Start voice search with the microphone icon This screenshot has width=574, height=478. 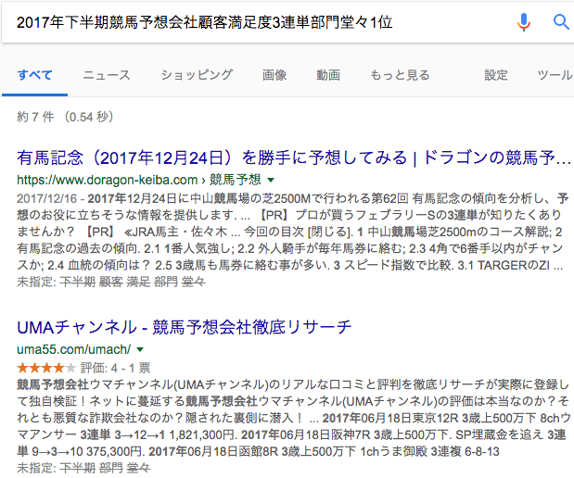524,22
